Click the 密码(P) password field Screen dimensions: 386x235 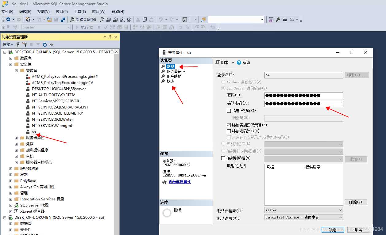(x=304, y=96)
